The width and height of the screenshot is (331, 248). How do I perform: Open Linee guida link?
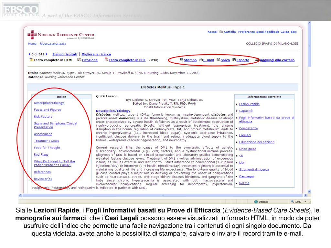(x=247, y=149)
